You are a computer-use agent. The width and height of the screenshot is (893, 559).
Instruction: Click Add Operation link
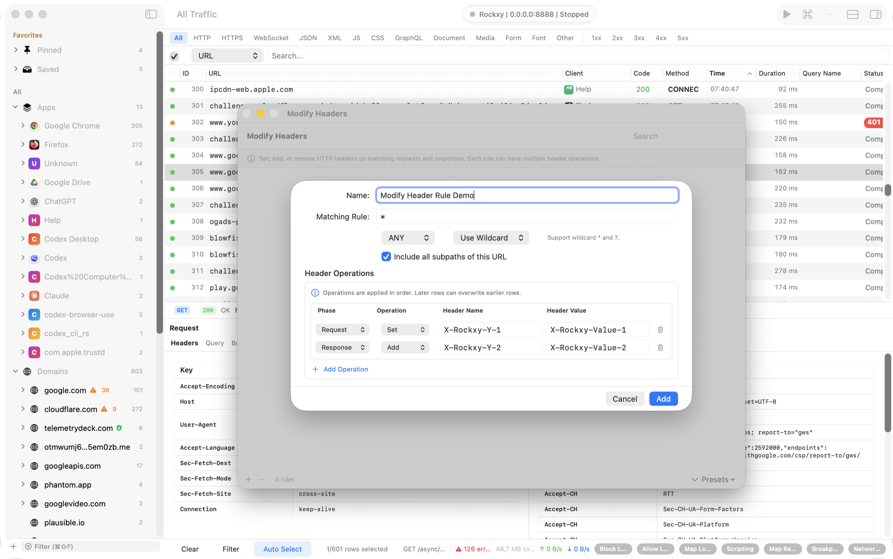pos(341,369)
